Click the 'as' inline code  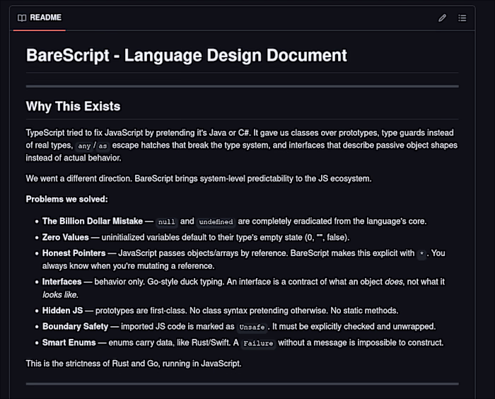(x=103, y=146)
